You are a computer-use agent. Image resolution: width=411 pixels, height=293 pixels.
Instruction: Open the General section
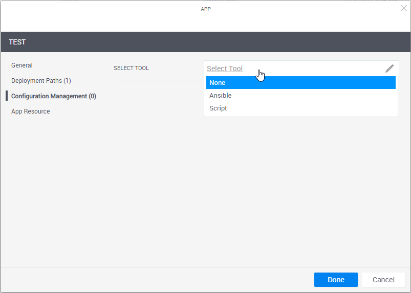pyautogui.click(x=22, y=65)
